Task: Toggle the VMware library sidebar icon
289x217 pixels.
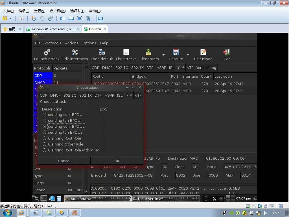Action: [x=63, y=18]
